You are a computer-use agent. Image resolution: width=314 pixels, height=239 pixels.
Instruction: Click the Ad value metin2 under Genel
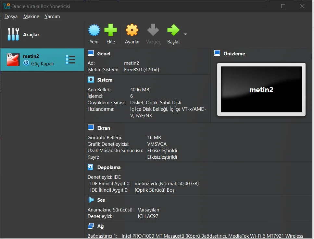[x=132, y=63]
